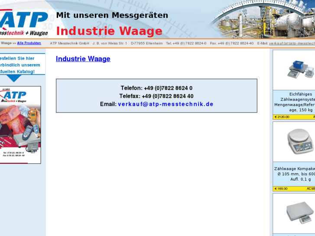Open the ATP catalog cover thumbnail
The height and width of the screenshot is (236, 315).
[x=20, y=125]
